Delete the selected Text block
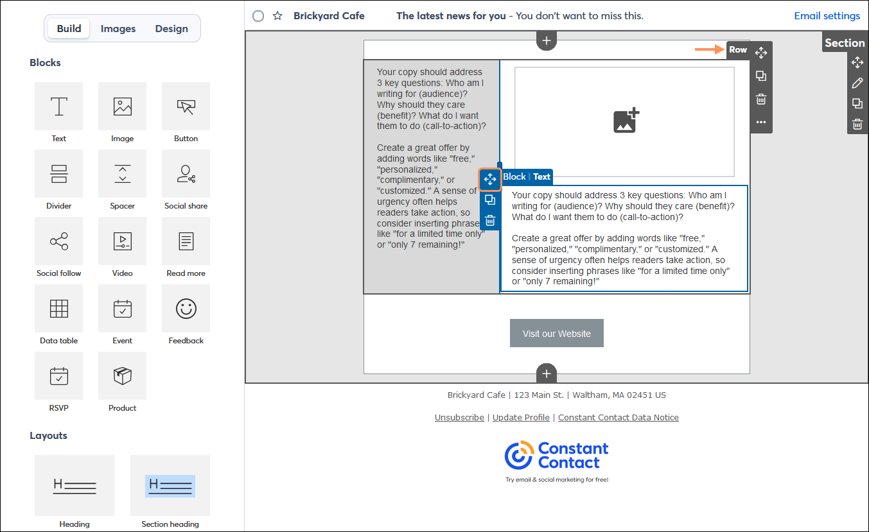 point(490,221)
